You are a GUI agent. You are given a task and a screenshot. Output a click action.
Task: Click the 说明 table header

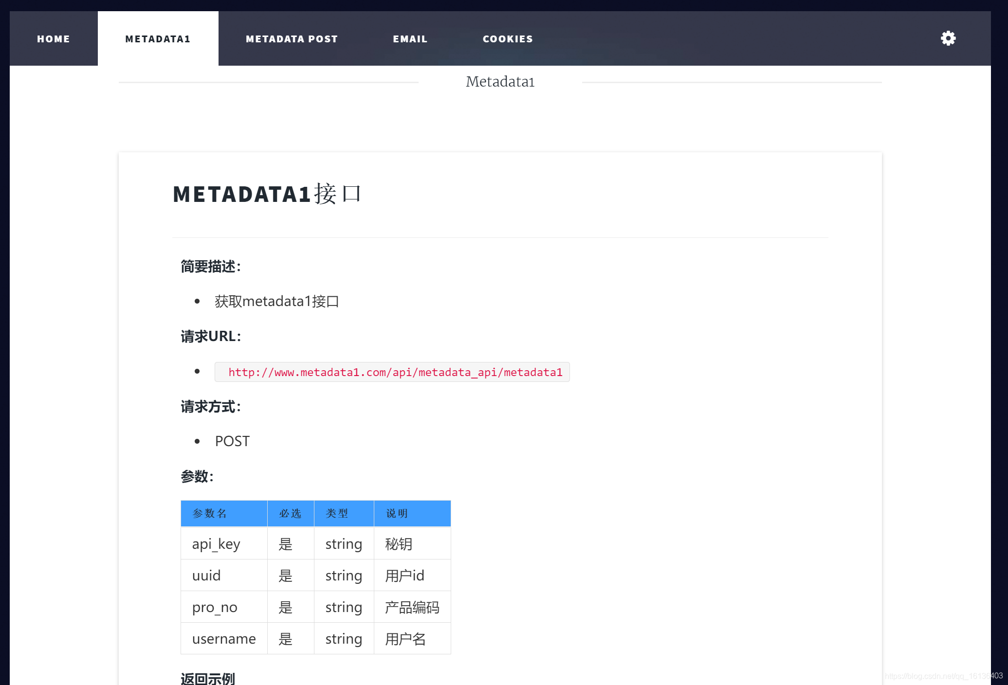click(412, 513)
